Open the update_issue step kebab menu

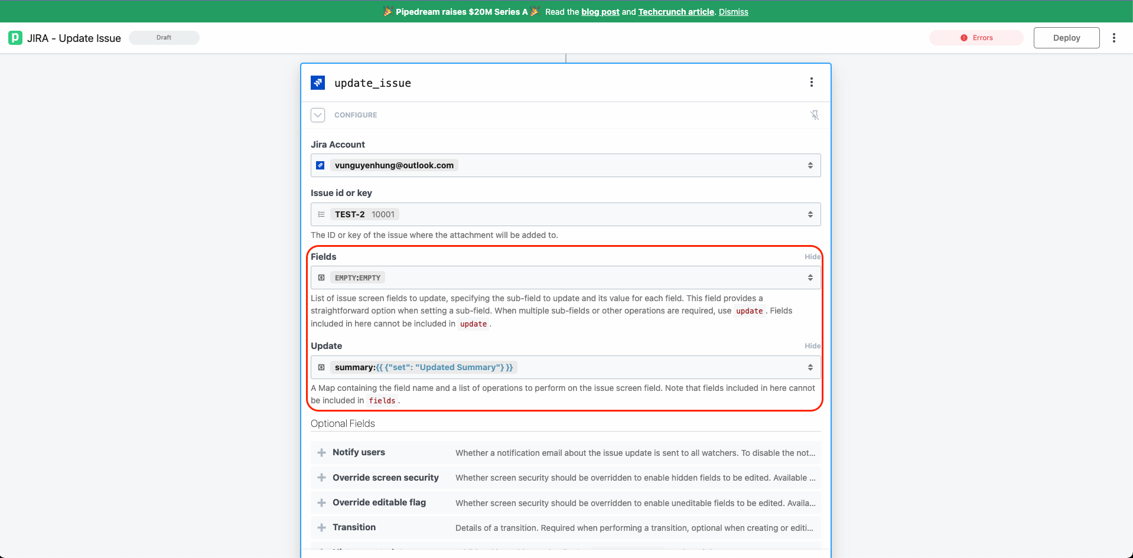pyautogui.click(x=811, y=82)
